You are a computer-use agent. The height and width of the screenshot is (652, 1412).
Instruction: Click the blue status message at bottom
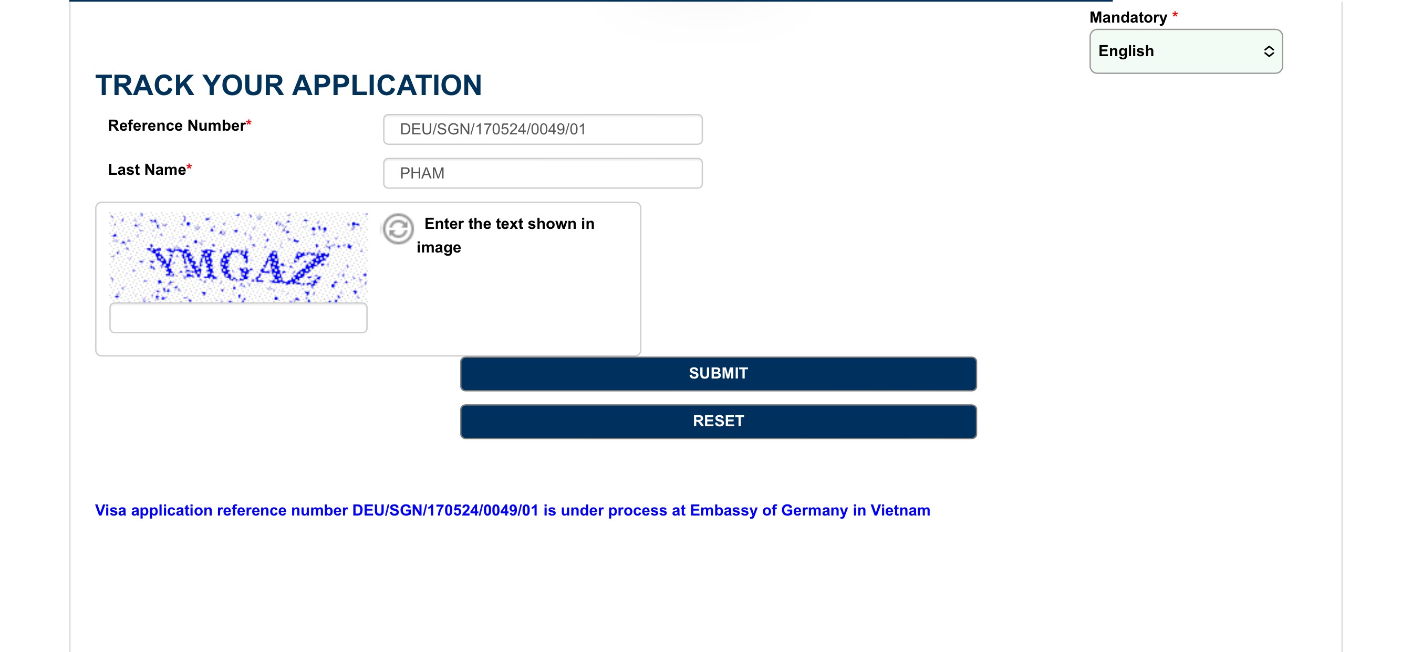pos(513,510)
